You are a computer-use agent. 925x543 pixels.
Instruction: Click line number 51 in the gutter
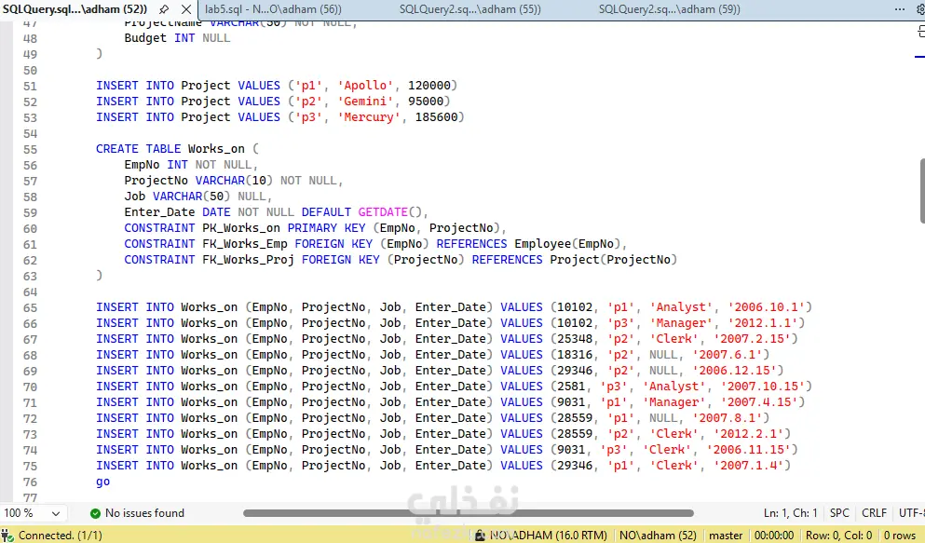[x=30, y=86]
